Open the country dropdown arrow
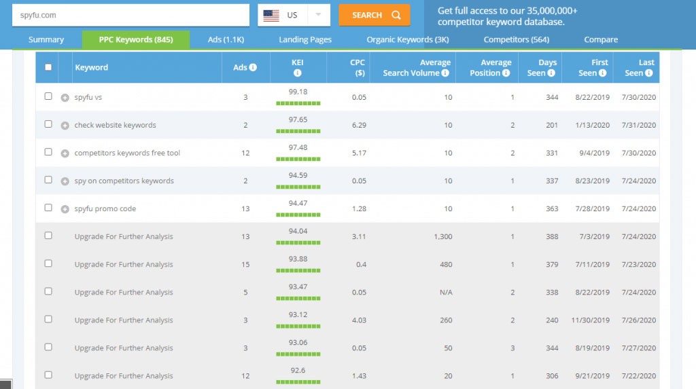The image size is (696, 389). [x=318, y=15]
